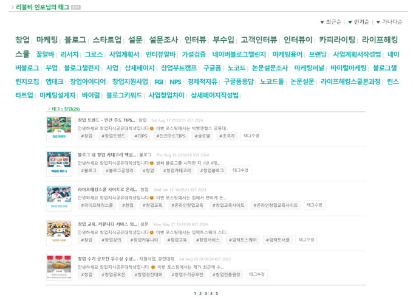Select the 마케팅 tag in the cloud
The image size is (413, 298).
[47, 40]
